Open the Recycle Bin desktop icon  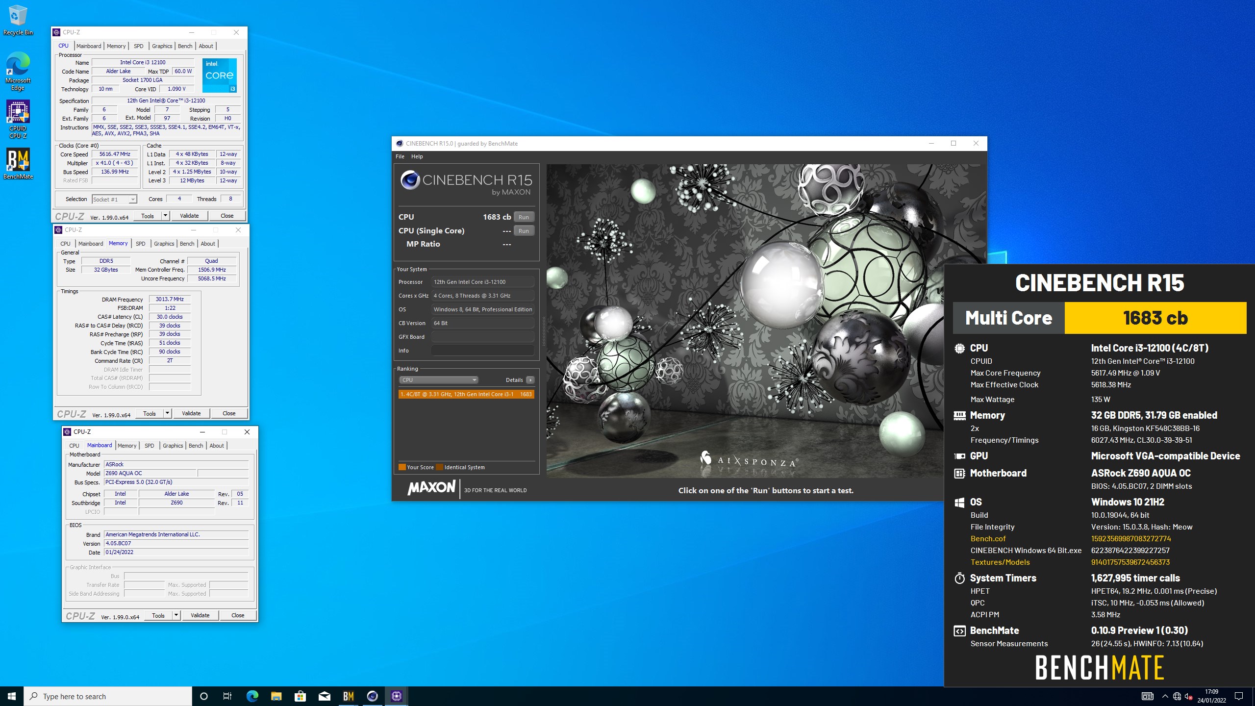[18, 20]
